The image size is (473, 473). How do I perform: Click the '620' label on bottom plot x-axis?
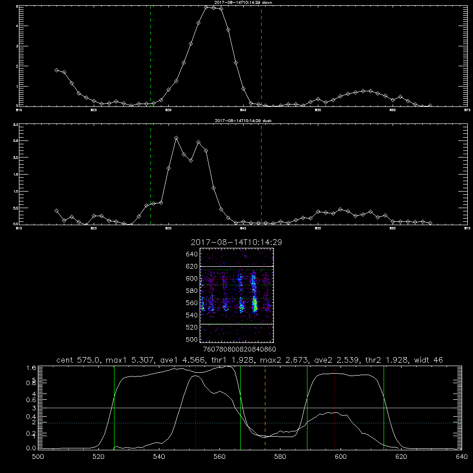[401, 457]
